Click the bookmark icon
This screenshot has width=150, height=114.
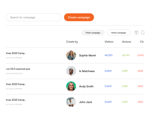(143, 33)
